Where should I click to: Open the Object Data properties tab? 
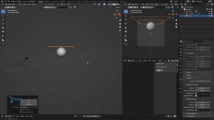[181, 85]
